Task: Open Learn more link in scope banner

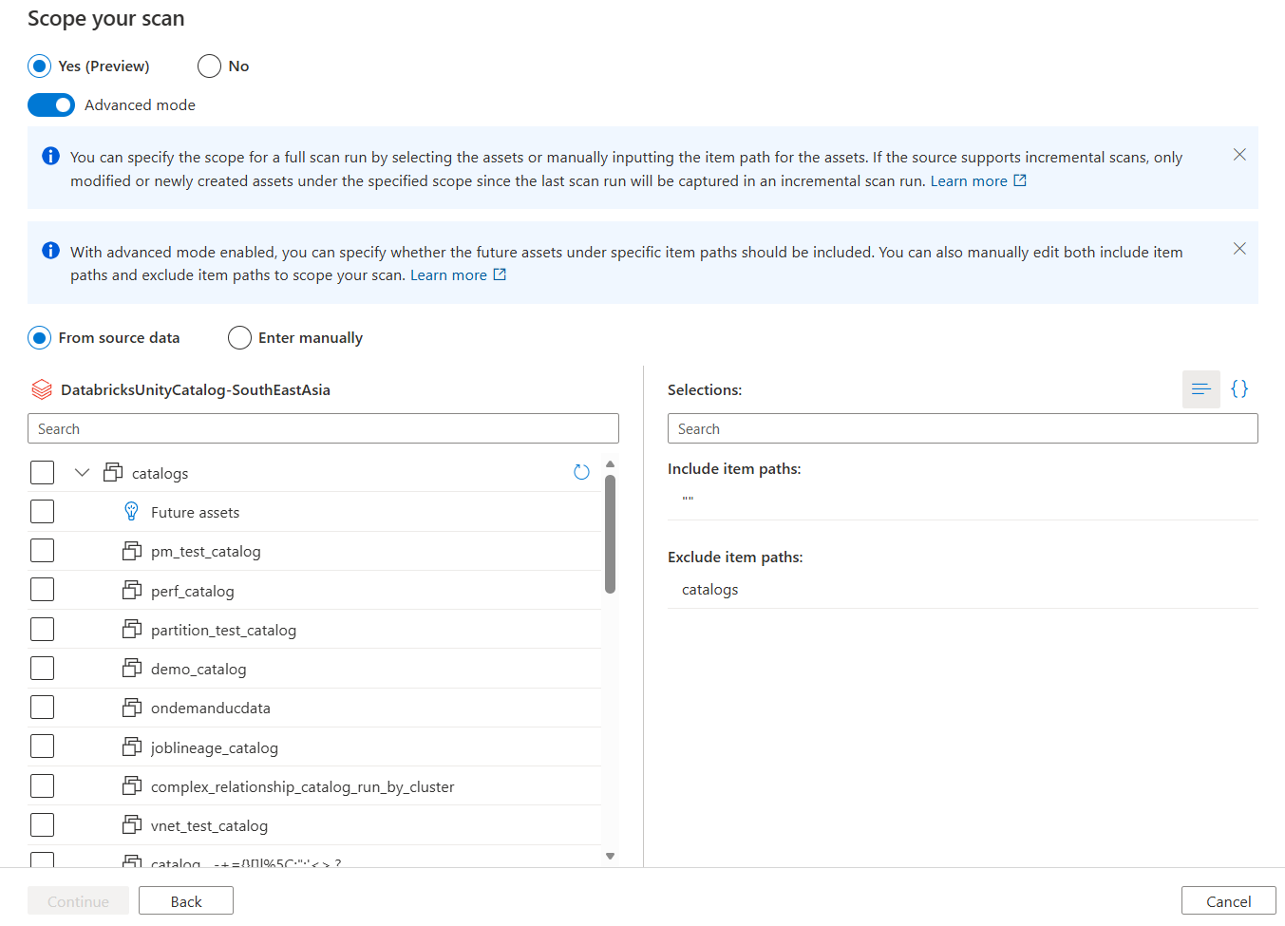Action: click(x=978, y=181)
